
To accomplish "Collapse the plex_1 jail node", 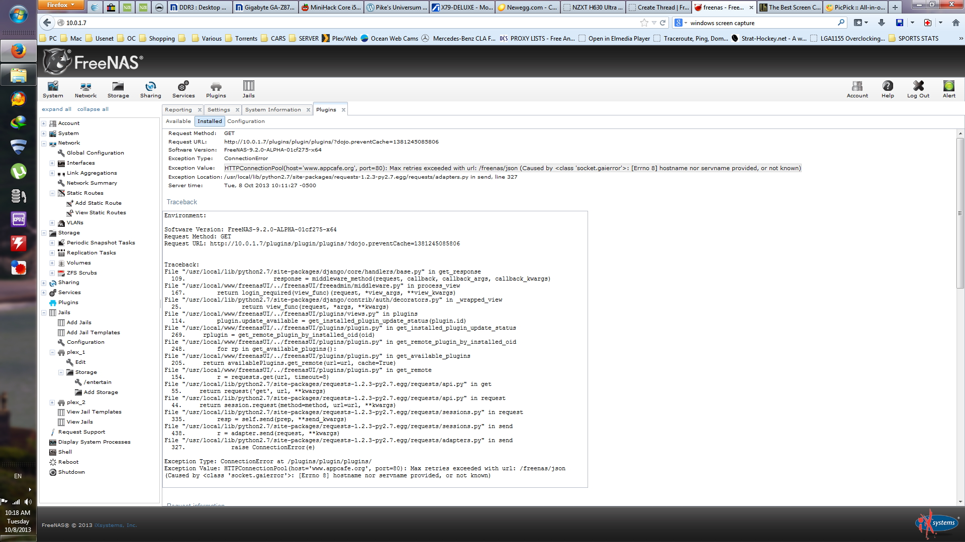I will [x=52, y=352].
